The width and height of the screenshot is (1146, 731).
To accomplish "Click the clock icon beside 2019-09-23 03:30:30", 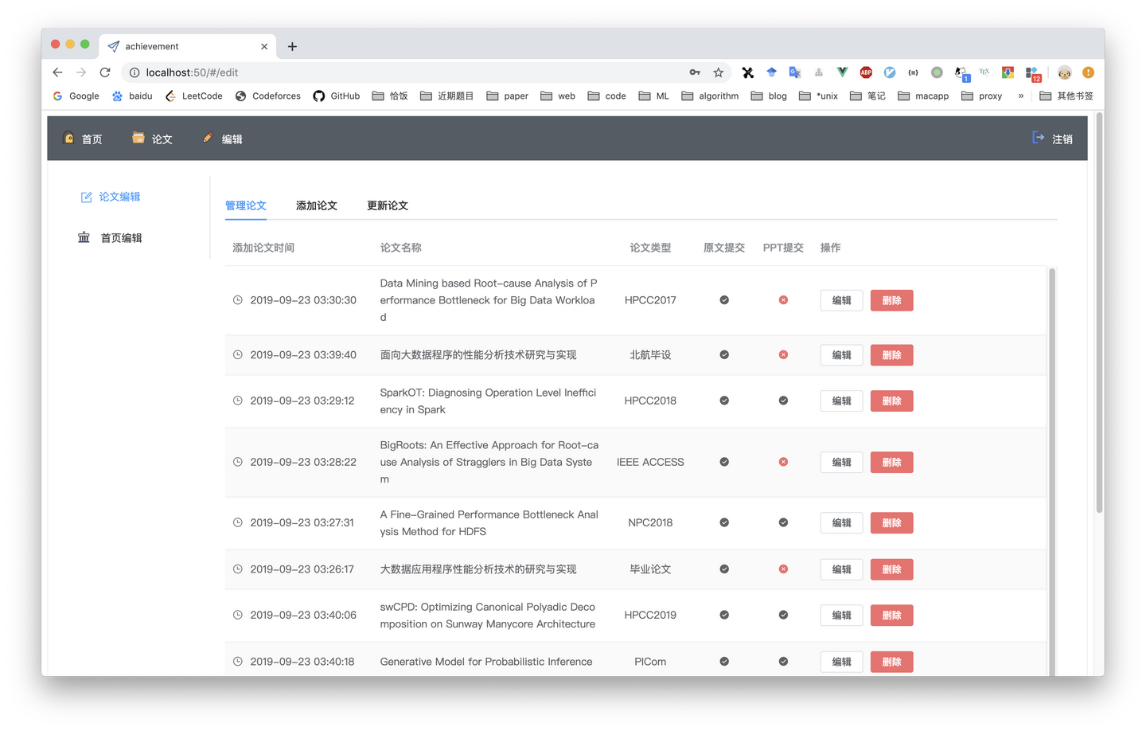I will (x=237, y=300).
